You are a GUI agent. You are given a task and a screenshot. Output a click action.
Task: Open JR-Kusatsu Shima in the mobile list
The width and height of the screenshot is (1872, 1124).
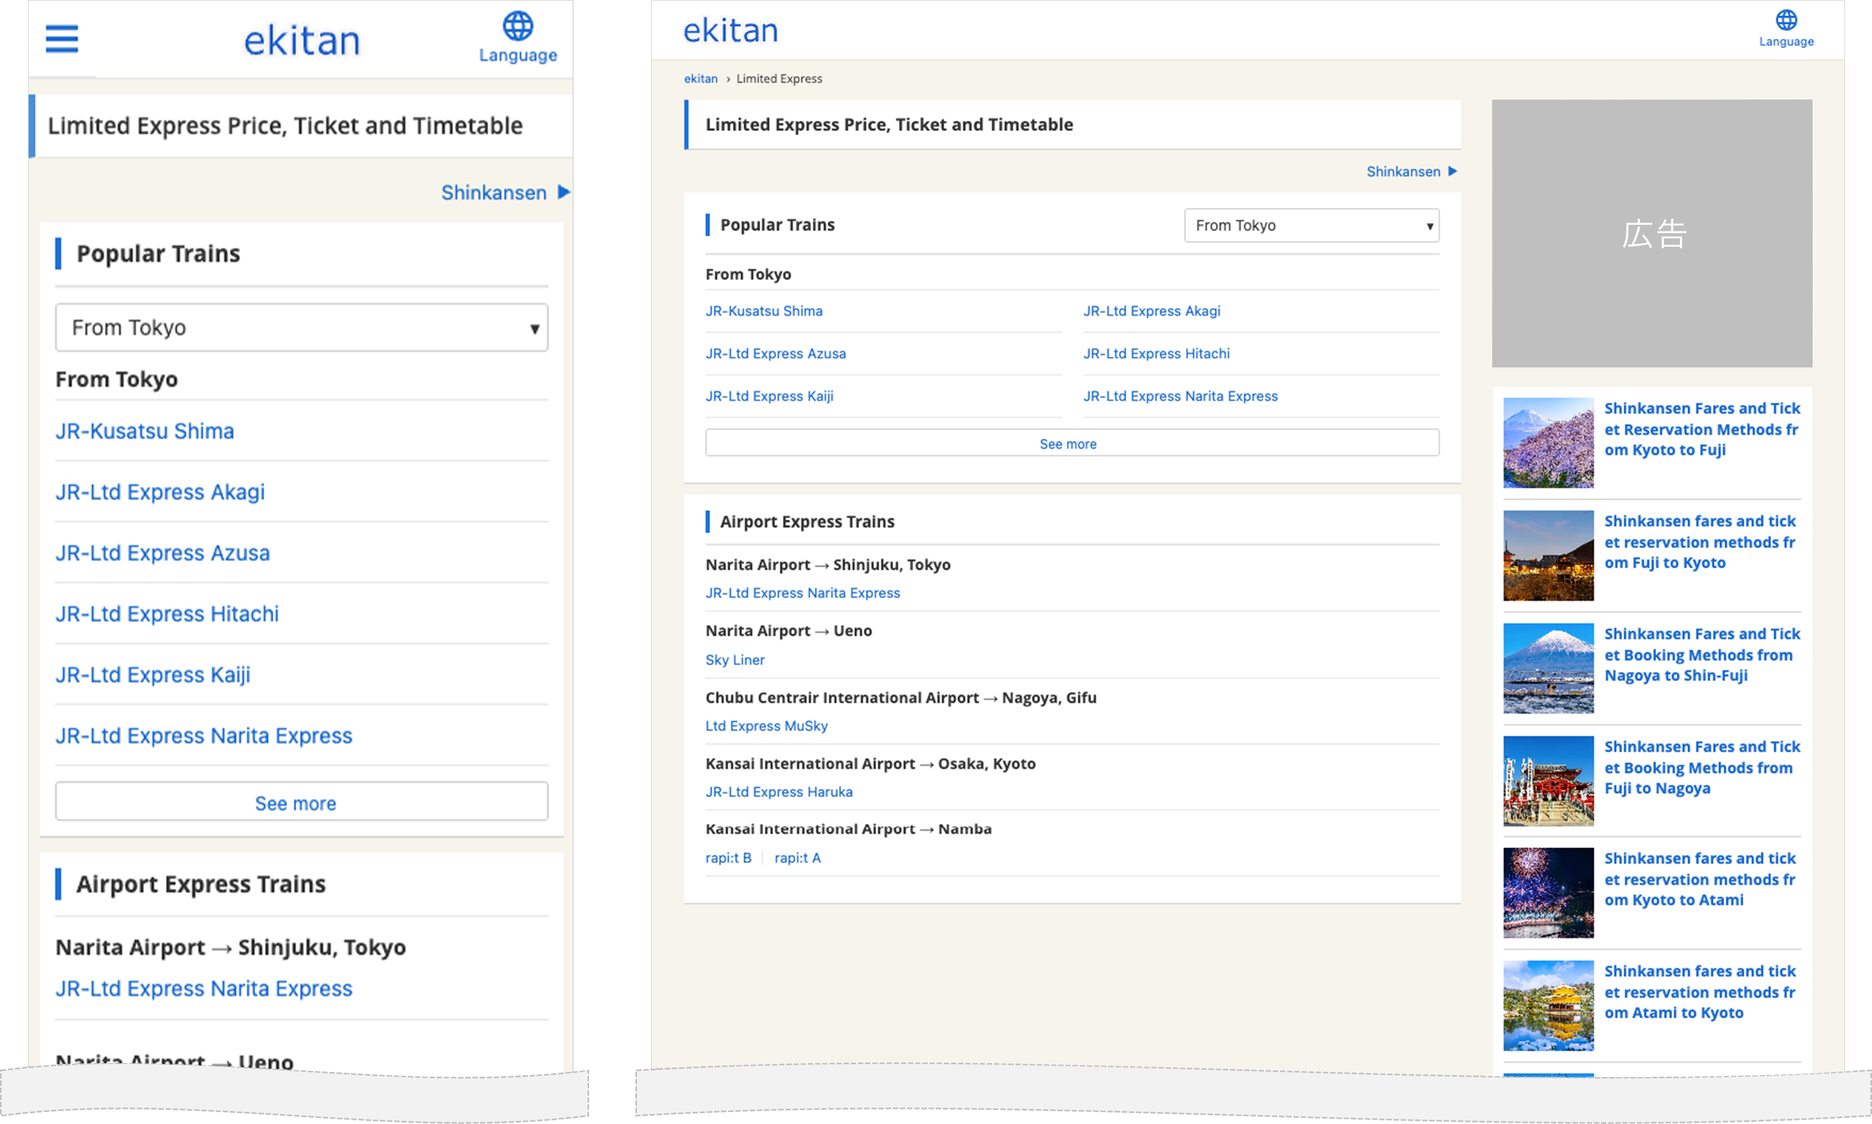pos(145,431)
